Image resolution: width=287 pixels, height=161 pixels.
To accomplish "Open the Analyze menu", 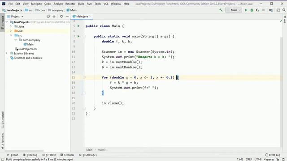I will [x=58, y=4].
